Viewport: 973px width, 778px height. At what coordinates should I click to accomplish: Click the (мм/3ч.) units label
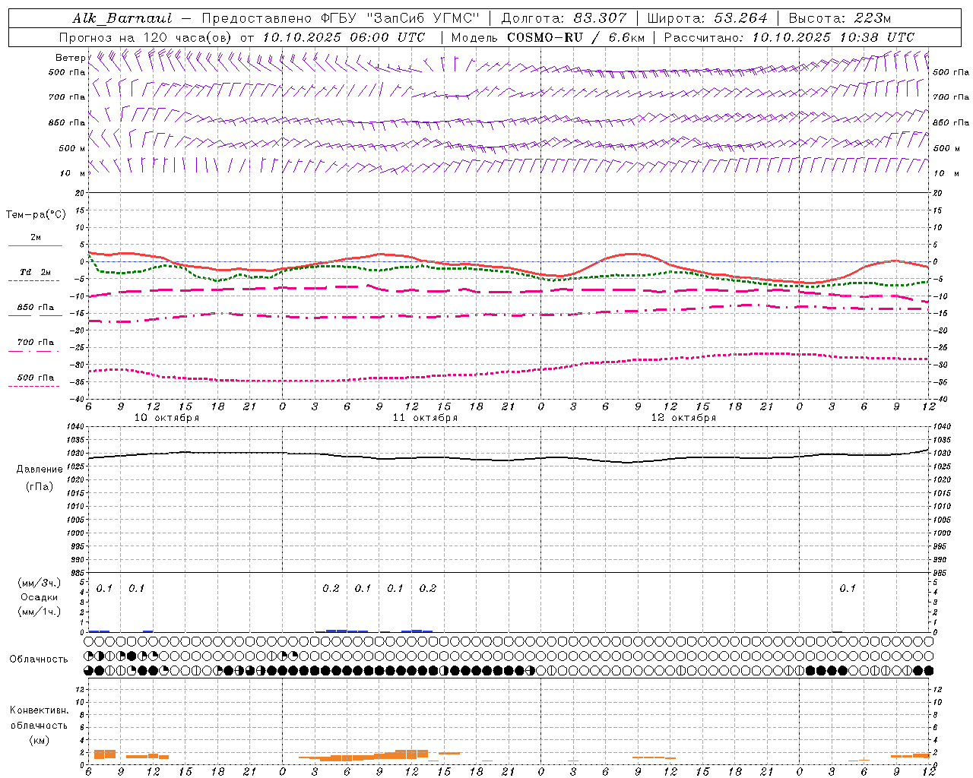pos(40,583)
